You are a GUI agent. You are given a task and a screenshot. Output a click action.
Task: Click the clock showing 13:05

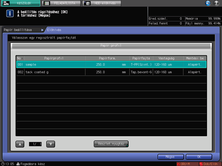pyautogui.click(x=8, y=164)
